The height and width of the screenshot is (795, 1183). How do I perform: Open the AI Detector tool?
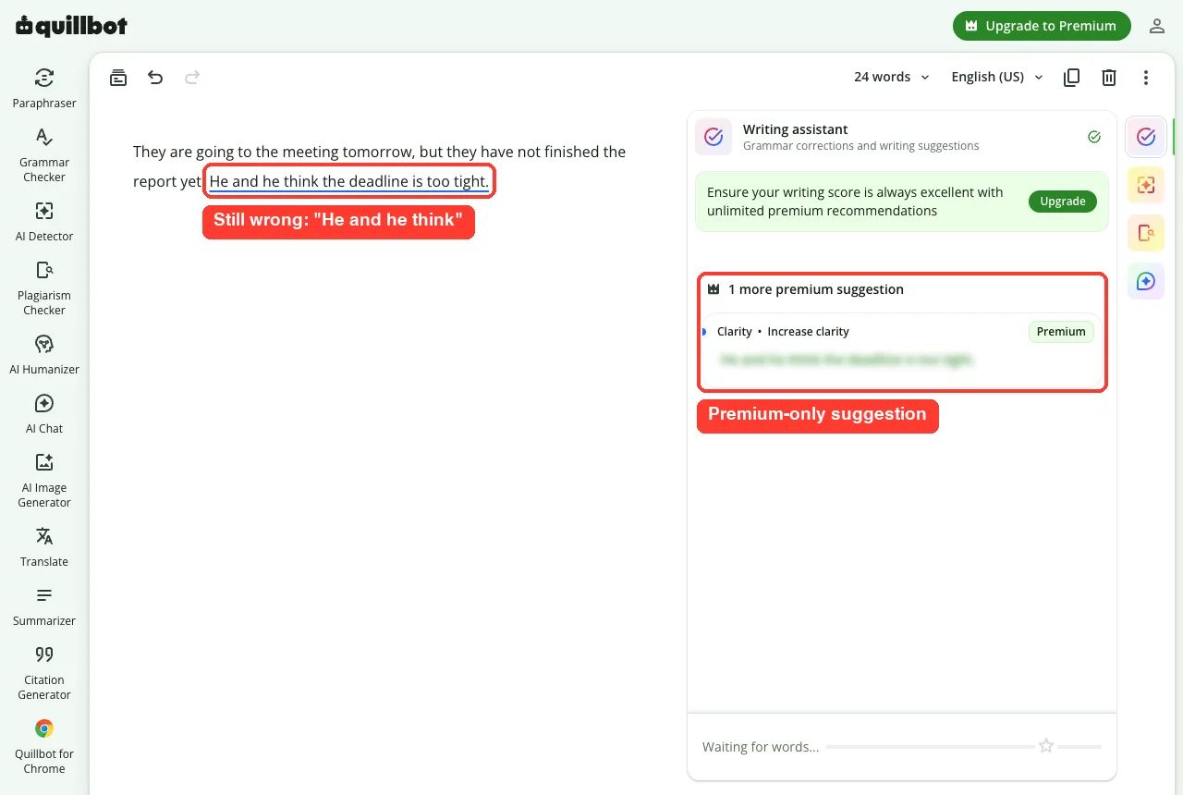[x=44, y=221]
